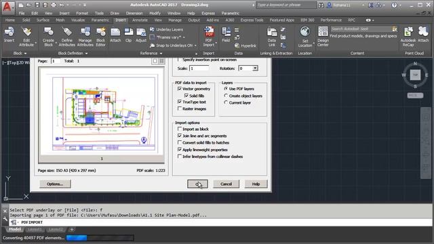
Task: Select the Clip tool
Action: [128, 35]
